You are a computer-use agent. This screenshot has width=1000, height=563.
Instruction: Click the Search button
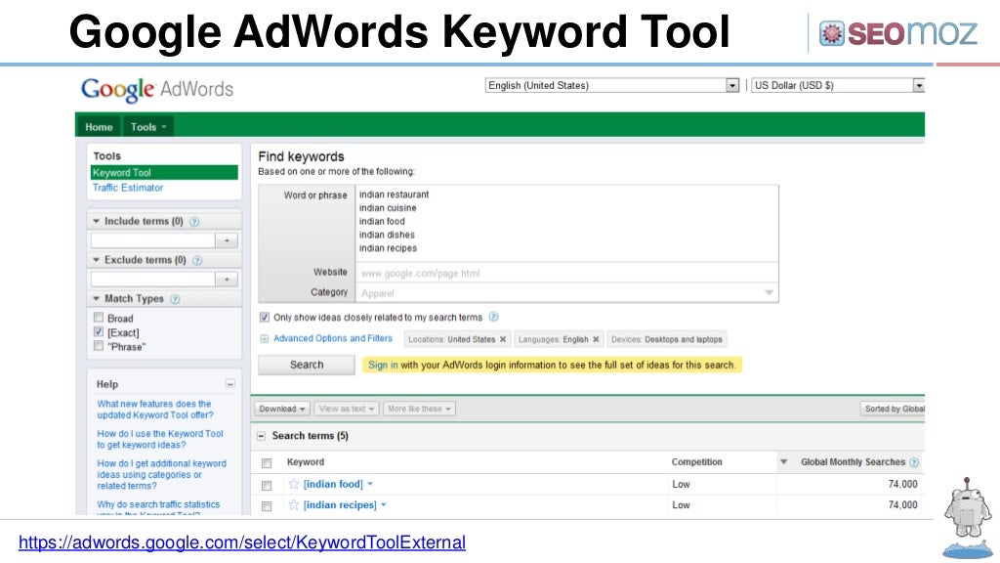point(306,365)
